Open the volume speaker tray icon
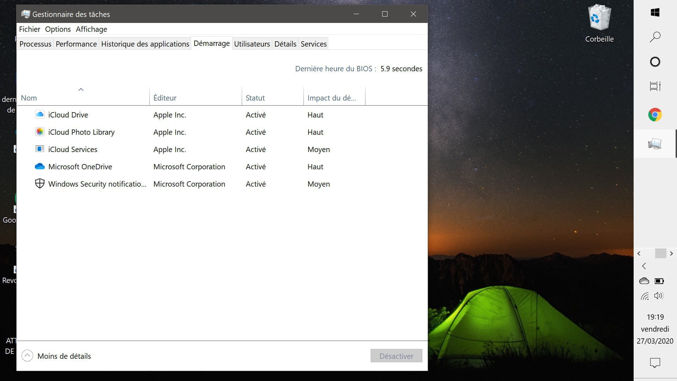This screenshot has height=381, width=677. 659,296
